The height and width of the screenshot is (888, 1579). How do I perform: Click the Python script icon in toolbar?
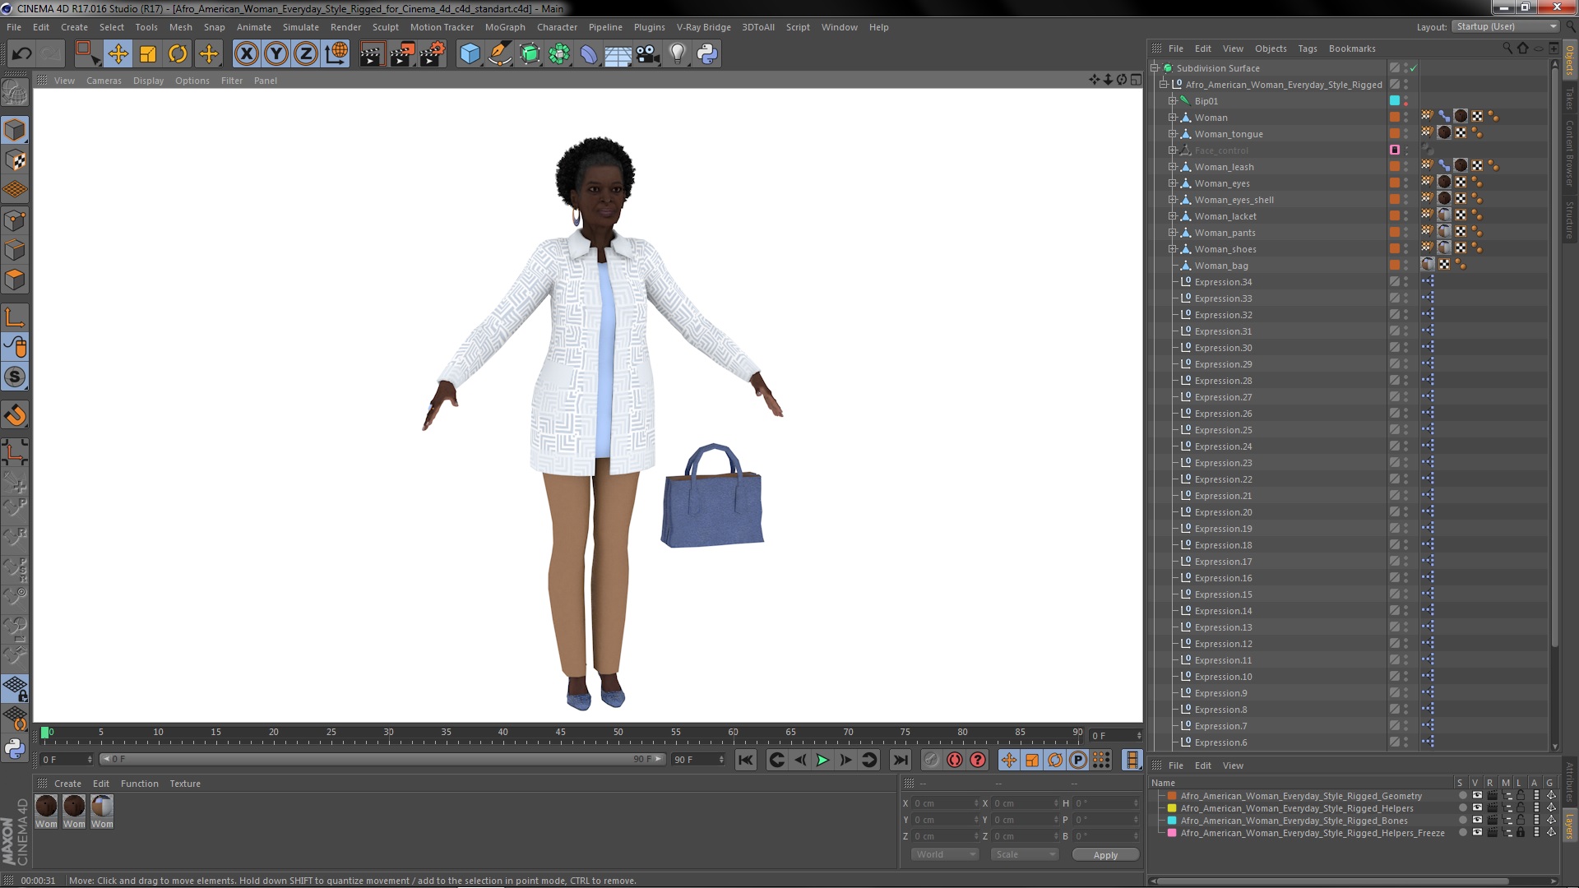click(707, 54)
